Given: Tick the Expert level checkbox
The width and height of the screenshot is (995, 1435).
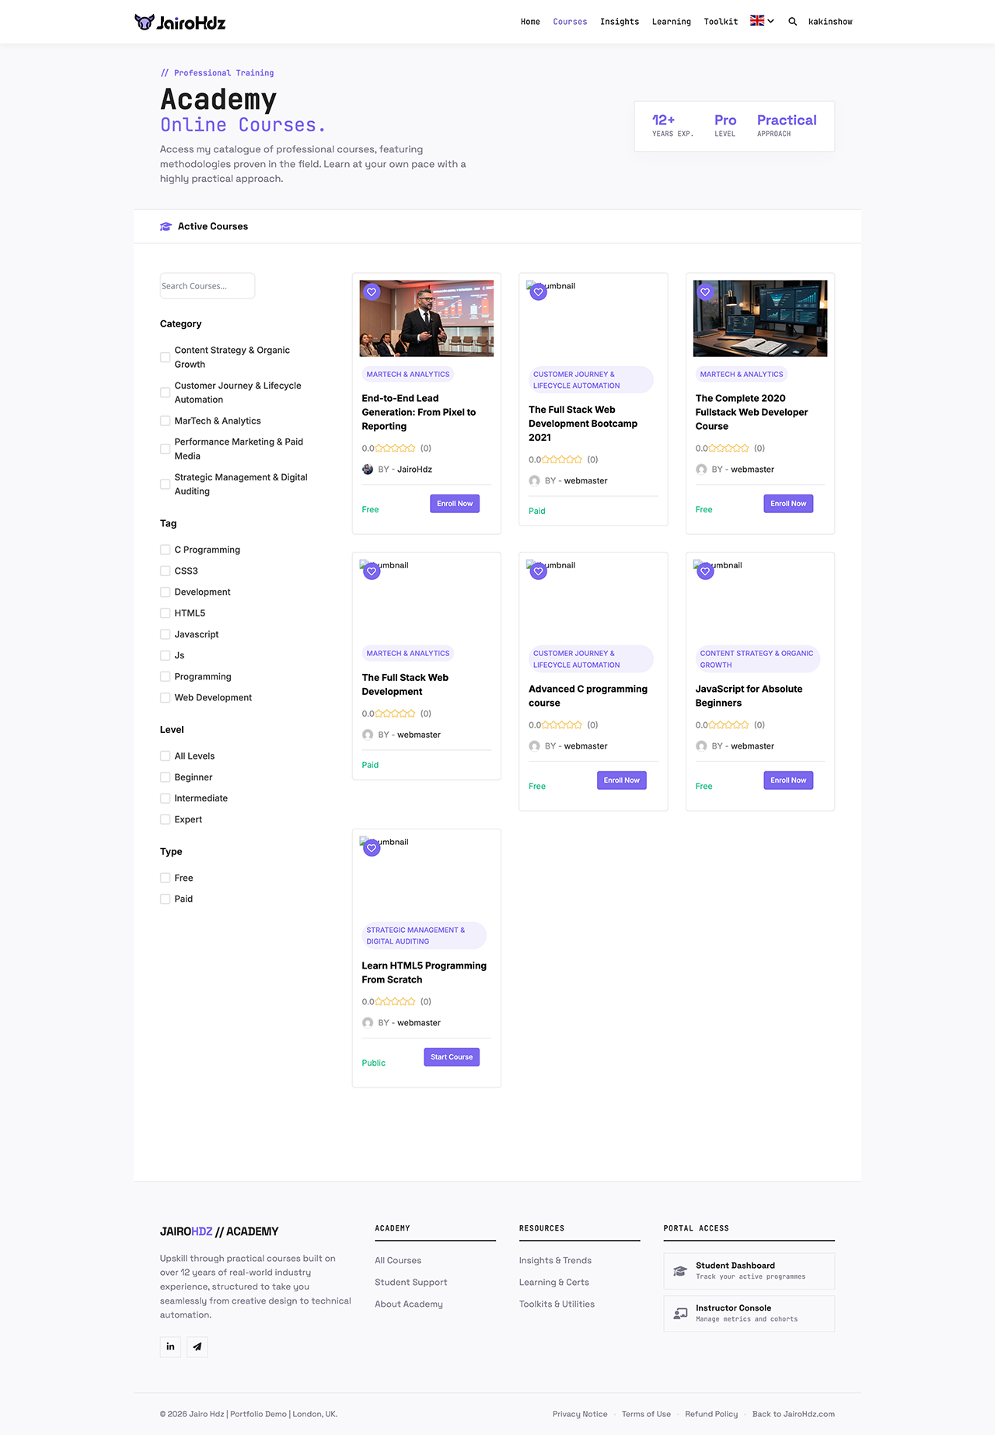Looking at the screenshot, I should coord(165,819).
